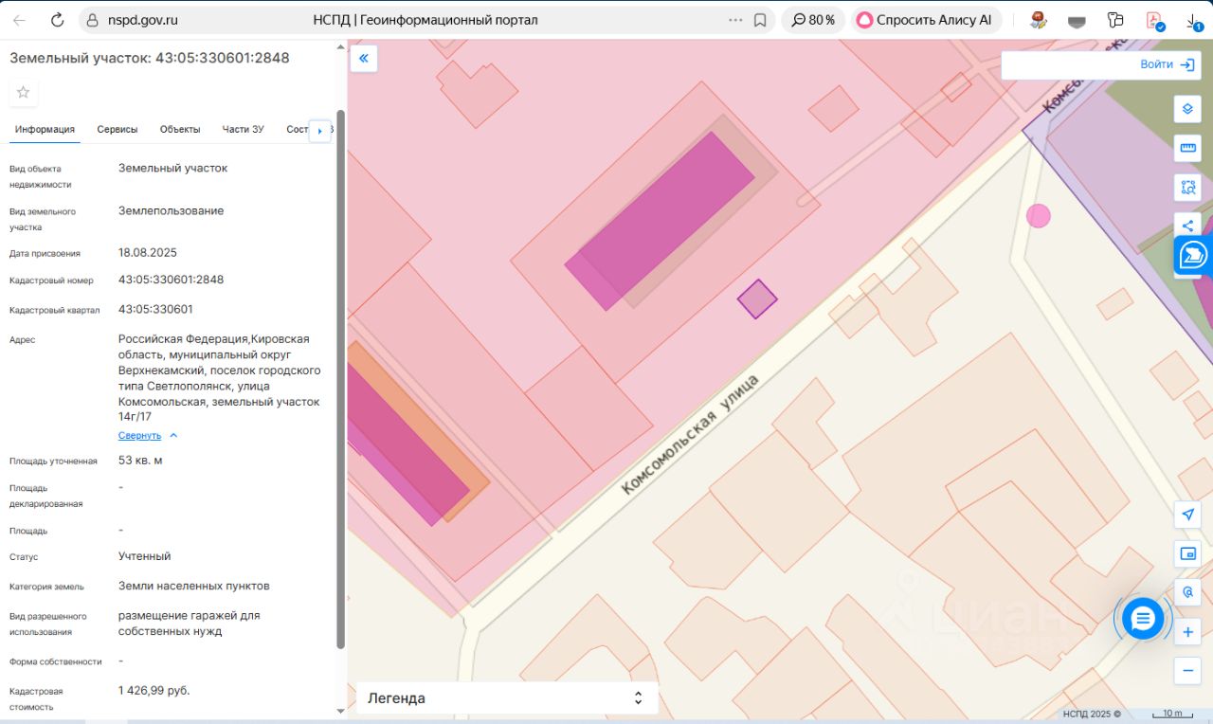Click the status value Учтенный
Viewport: 1213px width, 724px height.
(145, 556)
